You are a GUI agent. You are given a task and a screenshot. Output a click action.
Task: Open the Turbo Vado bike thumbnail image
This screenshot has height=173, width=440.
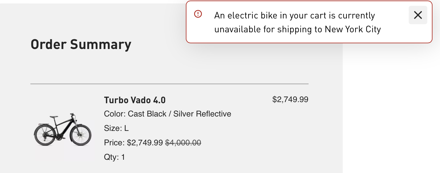(63, 129)
